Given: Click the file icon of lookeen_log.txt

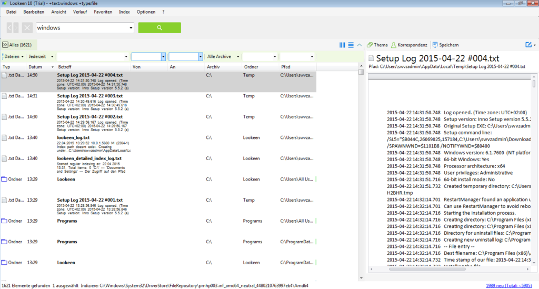Looking at the screenshot, I should click(4, 138).
